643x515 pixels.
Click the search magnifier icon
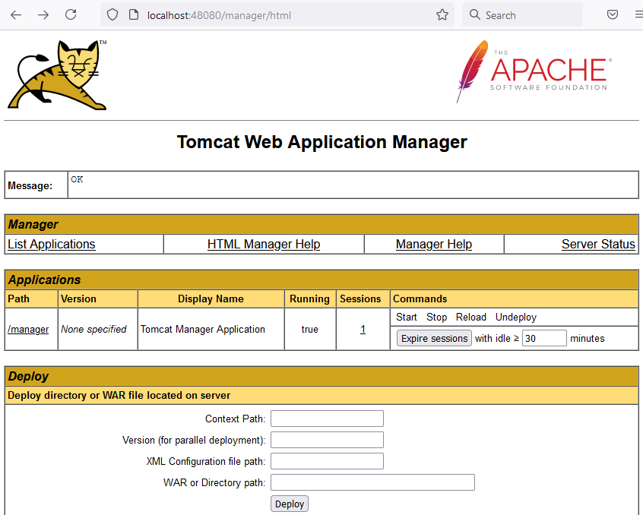point(474,14)
